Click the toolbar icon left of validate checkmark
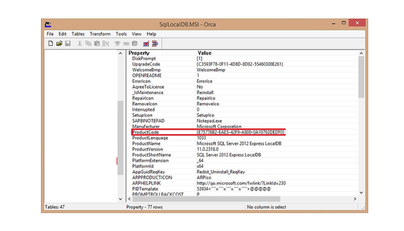The height and width of the screenshot is (231, 404). pos(134,43)
